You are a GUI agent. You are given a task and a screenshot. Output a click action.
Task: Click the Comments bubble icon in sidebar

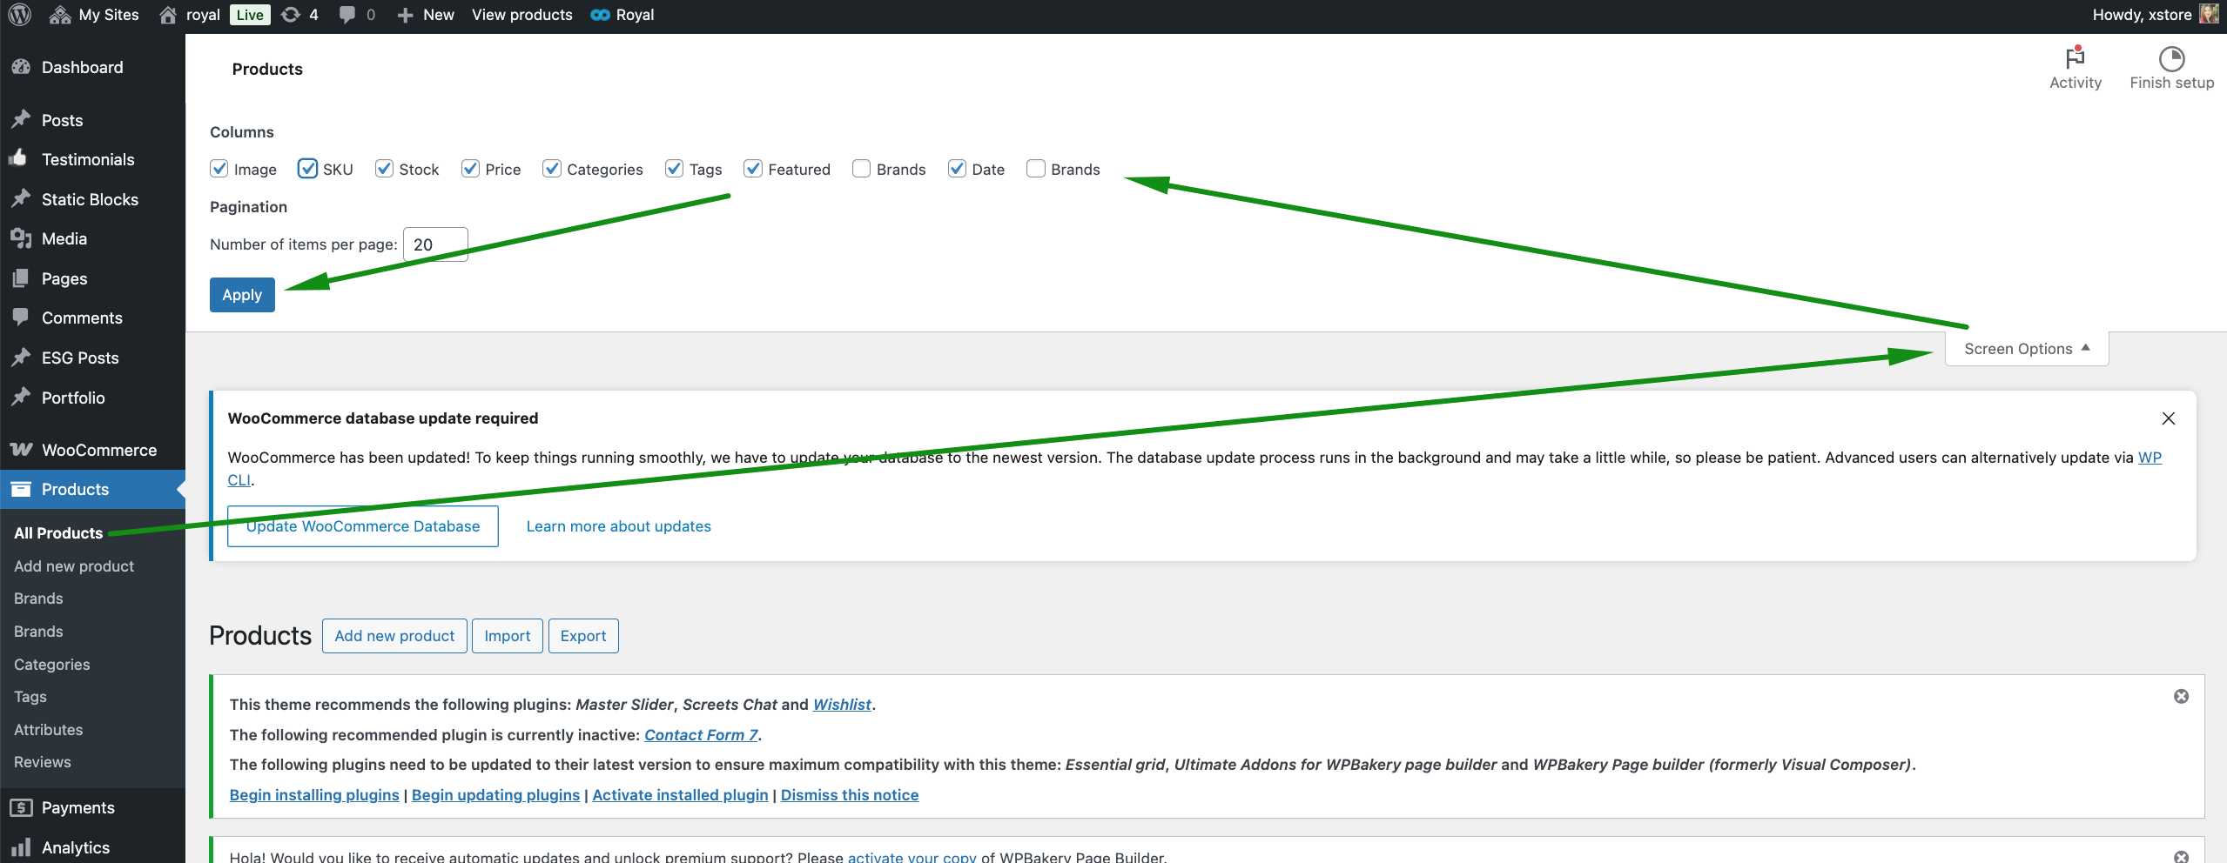coord(21,317)
